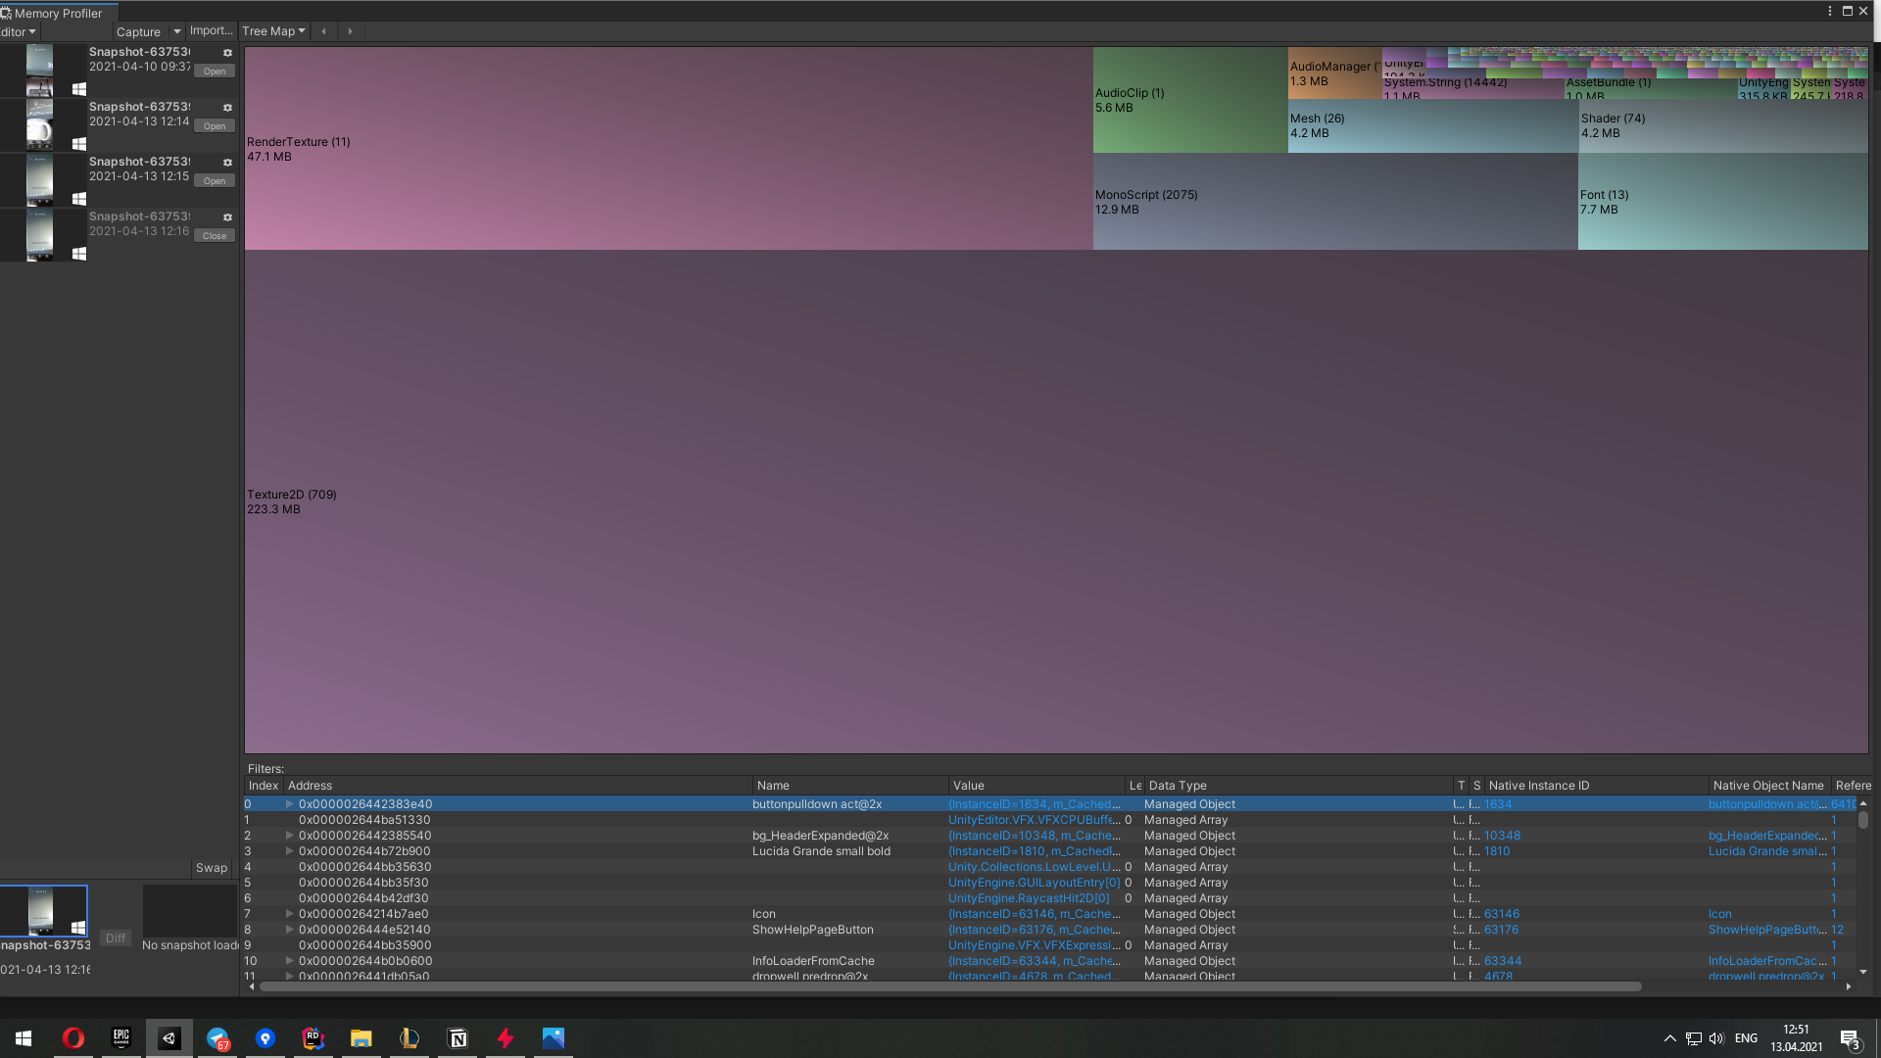Click ENG language indicator

point(1746,1038)
